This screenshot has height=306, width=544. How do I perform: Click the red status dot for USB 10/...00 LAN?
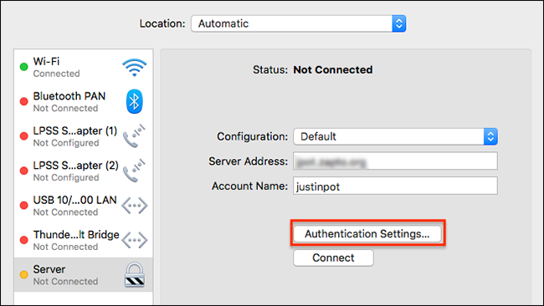coord(24,206)
